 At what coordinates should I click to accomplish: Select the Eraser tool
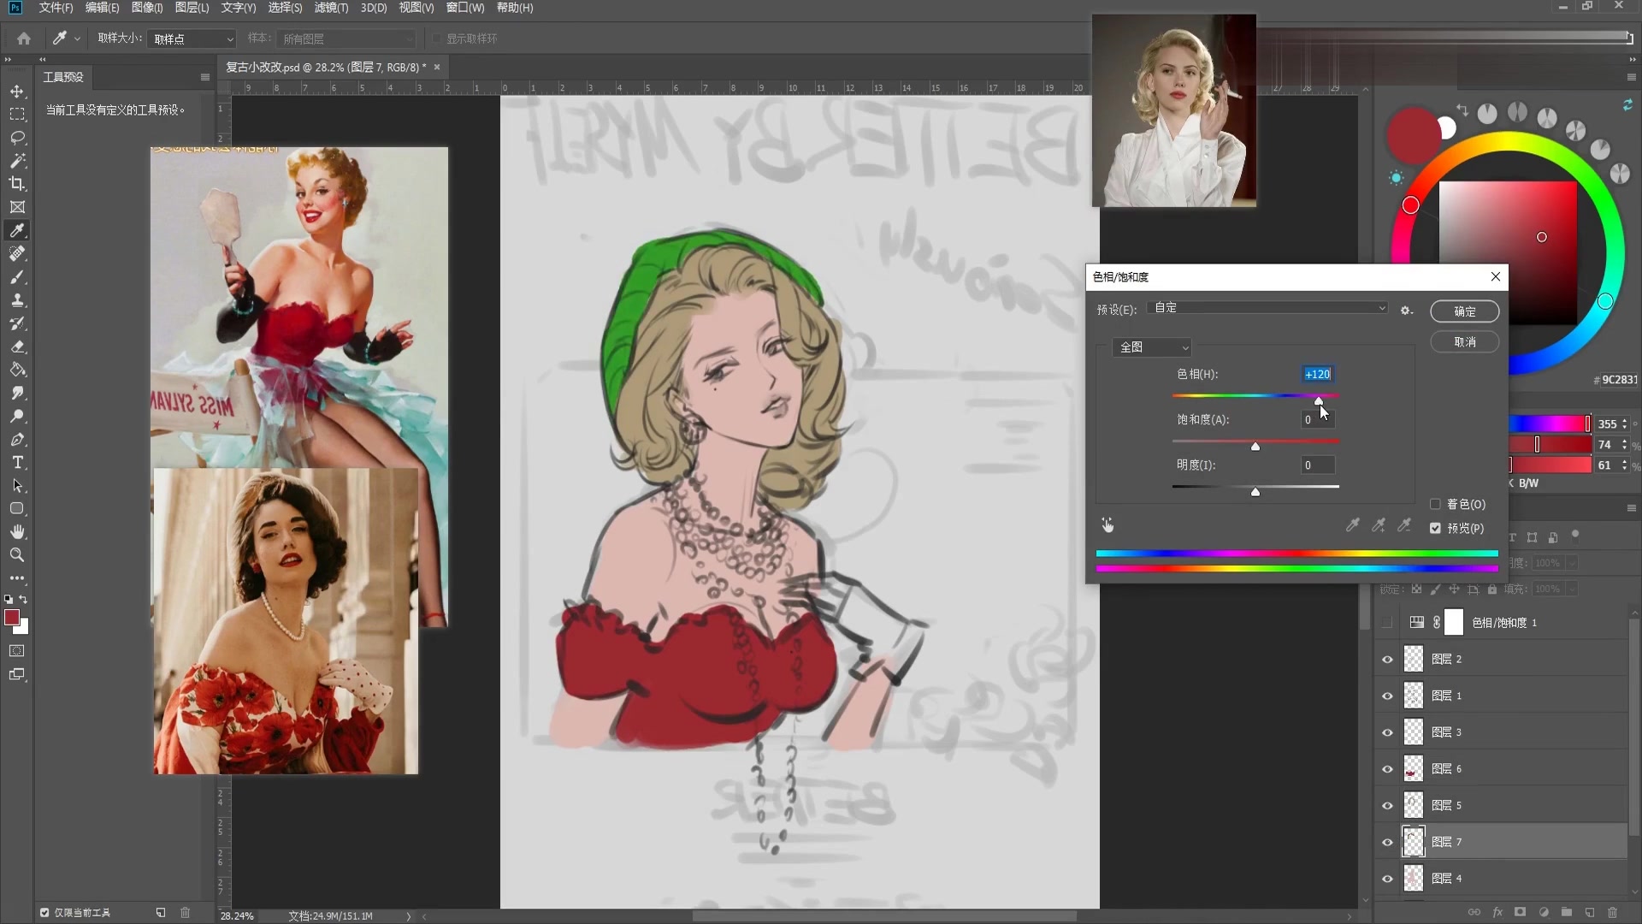pos(17,346)
